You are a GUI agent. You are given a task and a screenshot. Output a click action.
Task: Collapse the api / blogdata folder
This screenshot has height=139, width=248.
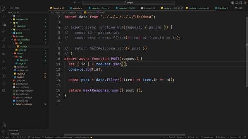[x=28, y=40]
